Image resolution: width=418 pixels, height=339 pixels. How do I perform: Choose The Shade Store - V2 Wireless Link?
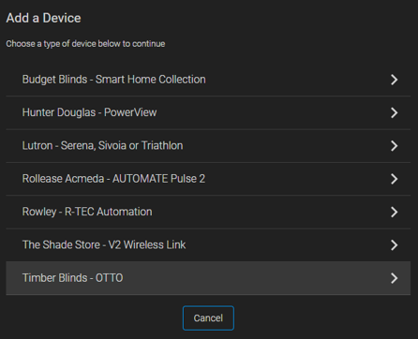tap(208, 244)
